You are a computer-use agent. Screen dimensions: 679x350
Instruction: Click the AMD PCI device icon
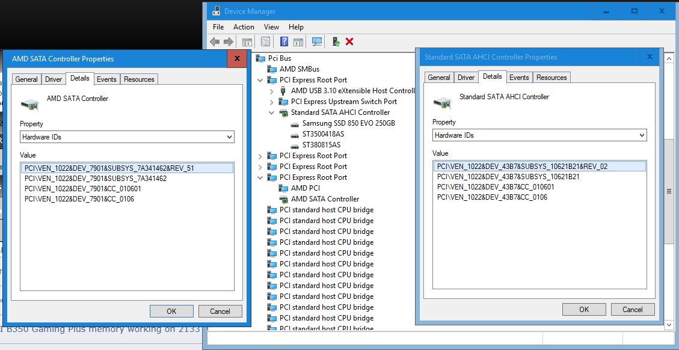[283, 188]
